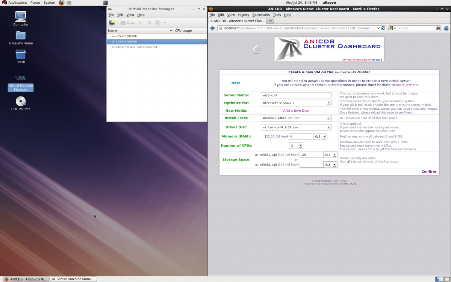Expand the 'Install From' ISO dropdown
Viewport: 451px width, 282px height.
point(296,118)
